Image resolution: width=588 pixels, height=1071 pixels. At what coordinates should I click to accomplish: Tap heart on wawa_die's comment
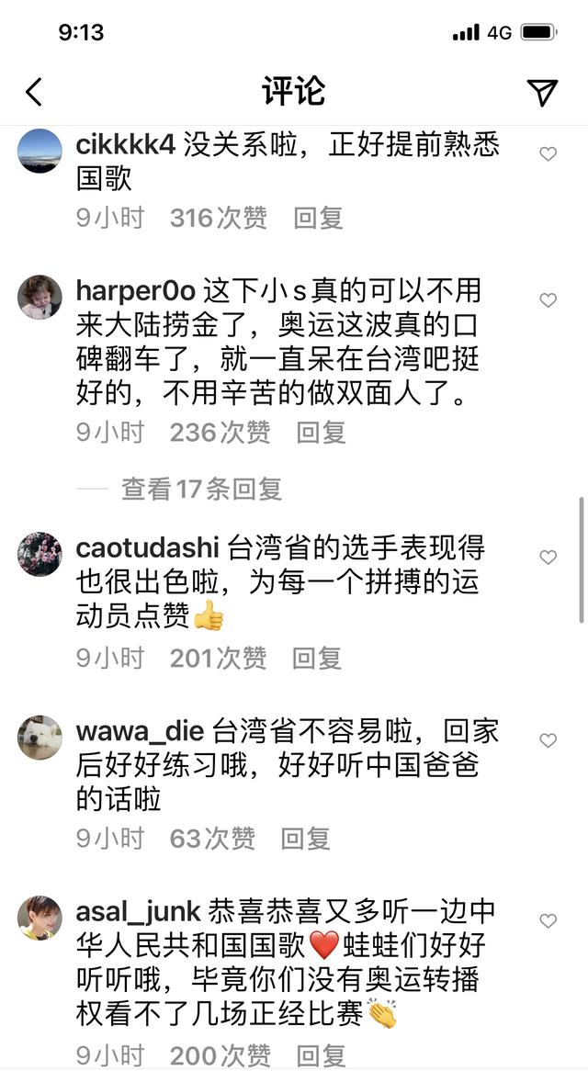(548, 740)
